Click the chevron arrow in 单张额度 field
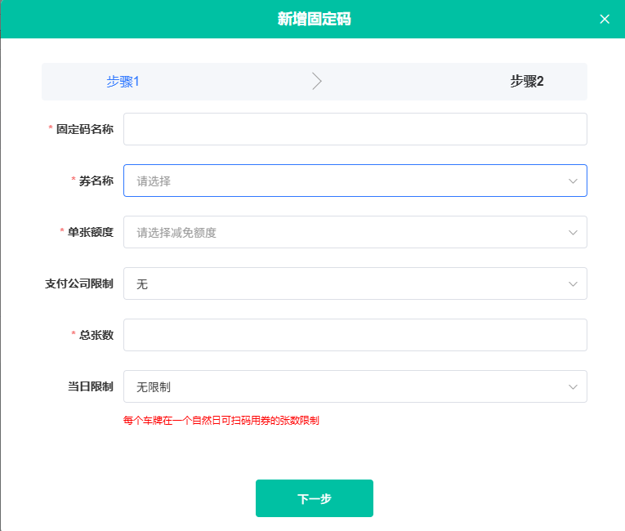The width and height of the screenshot is (625, 531). 573,232
